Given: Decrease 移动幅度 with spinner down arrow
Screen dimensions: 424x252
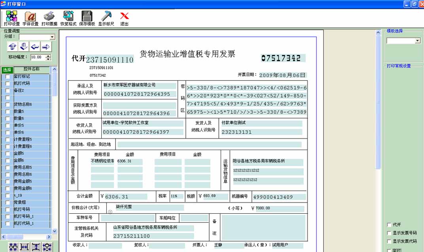Looking at the screenshot, I should click(48, 58).
